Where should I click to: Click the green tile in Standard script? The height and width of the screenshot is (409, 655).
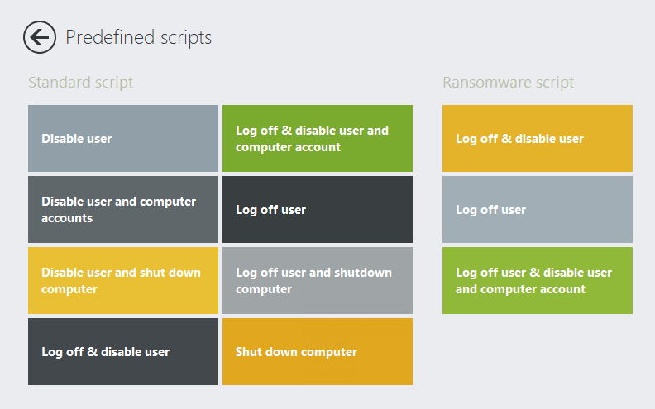click(x=318, y=139)
